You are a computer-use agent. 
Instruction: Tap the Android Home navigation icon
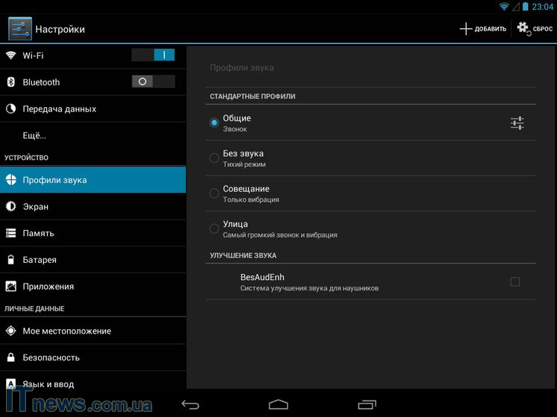click(x=278, y=404)
